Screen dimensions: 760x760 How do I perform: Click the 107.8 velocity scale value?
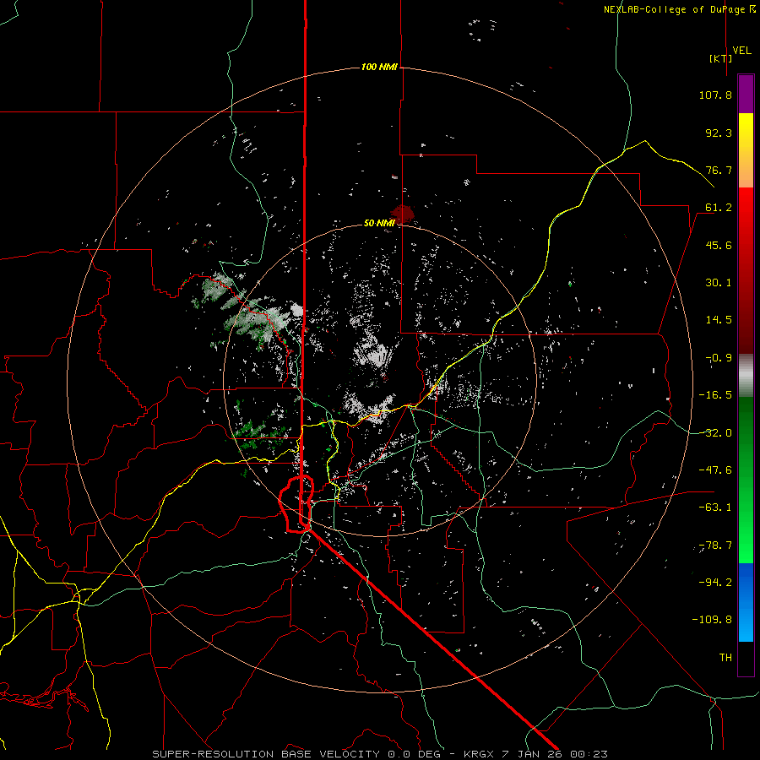(x=715, y=95)
